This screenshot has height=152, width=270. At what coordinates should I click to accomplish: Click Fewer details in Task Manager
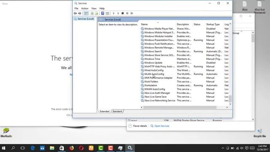[138, 126]
